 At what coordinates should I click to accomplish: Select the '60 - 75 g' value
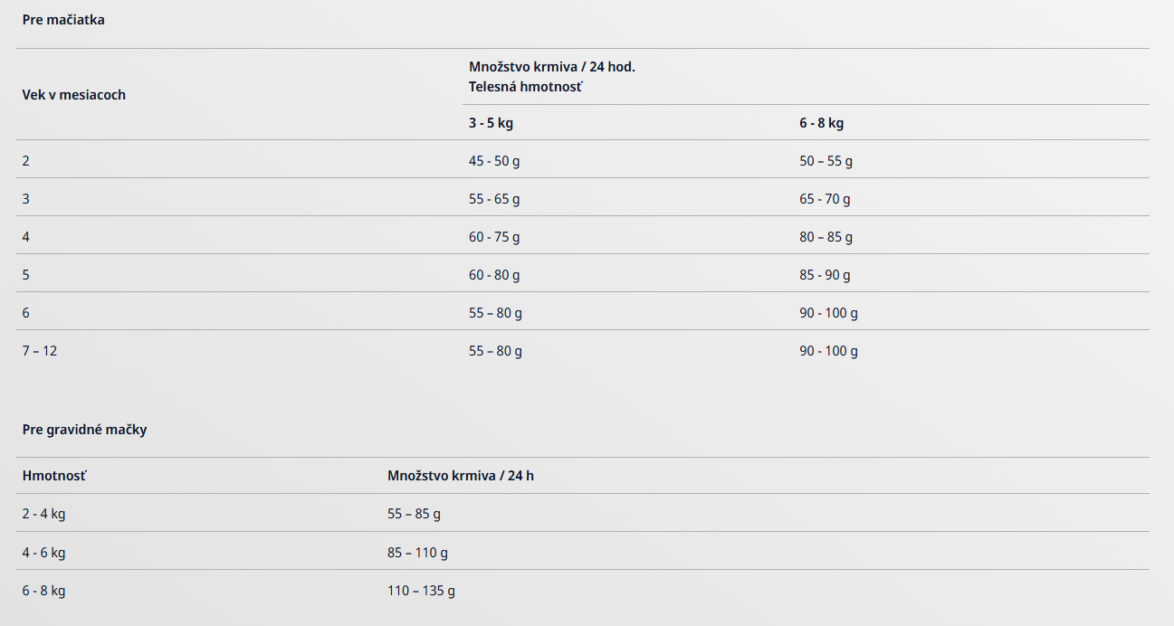coord(494,237)
